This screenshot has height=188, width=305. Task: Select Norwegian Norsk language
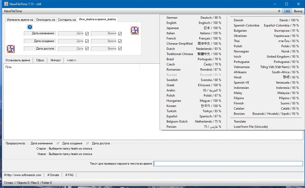(x=266, y=51)
